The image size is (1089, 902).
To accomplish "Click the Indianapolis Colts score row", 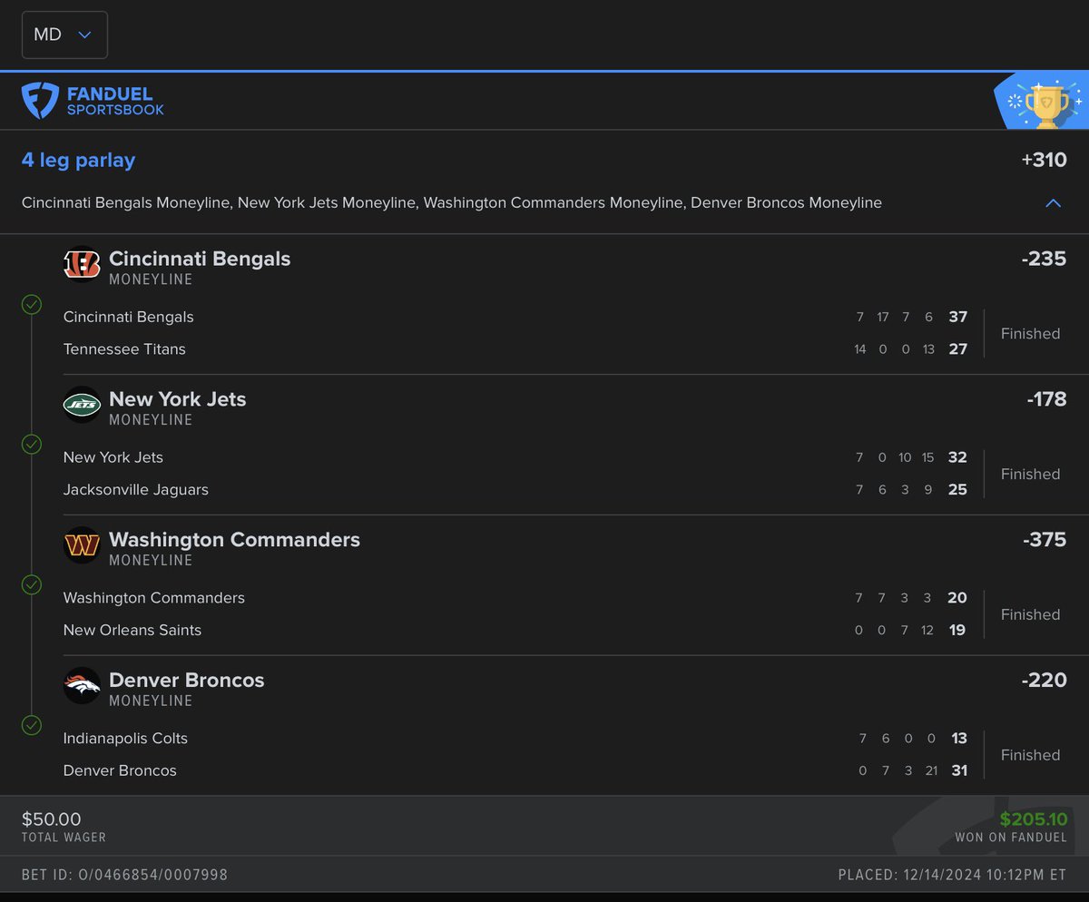I will pyautogui.click(x=515, y=739).
